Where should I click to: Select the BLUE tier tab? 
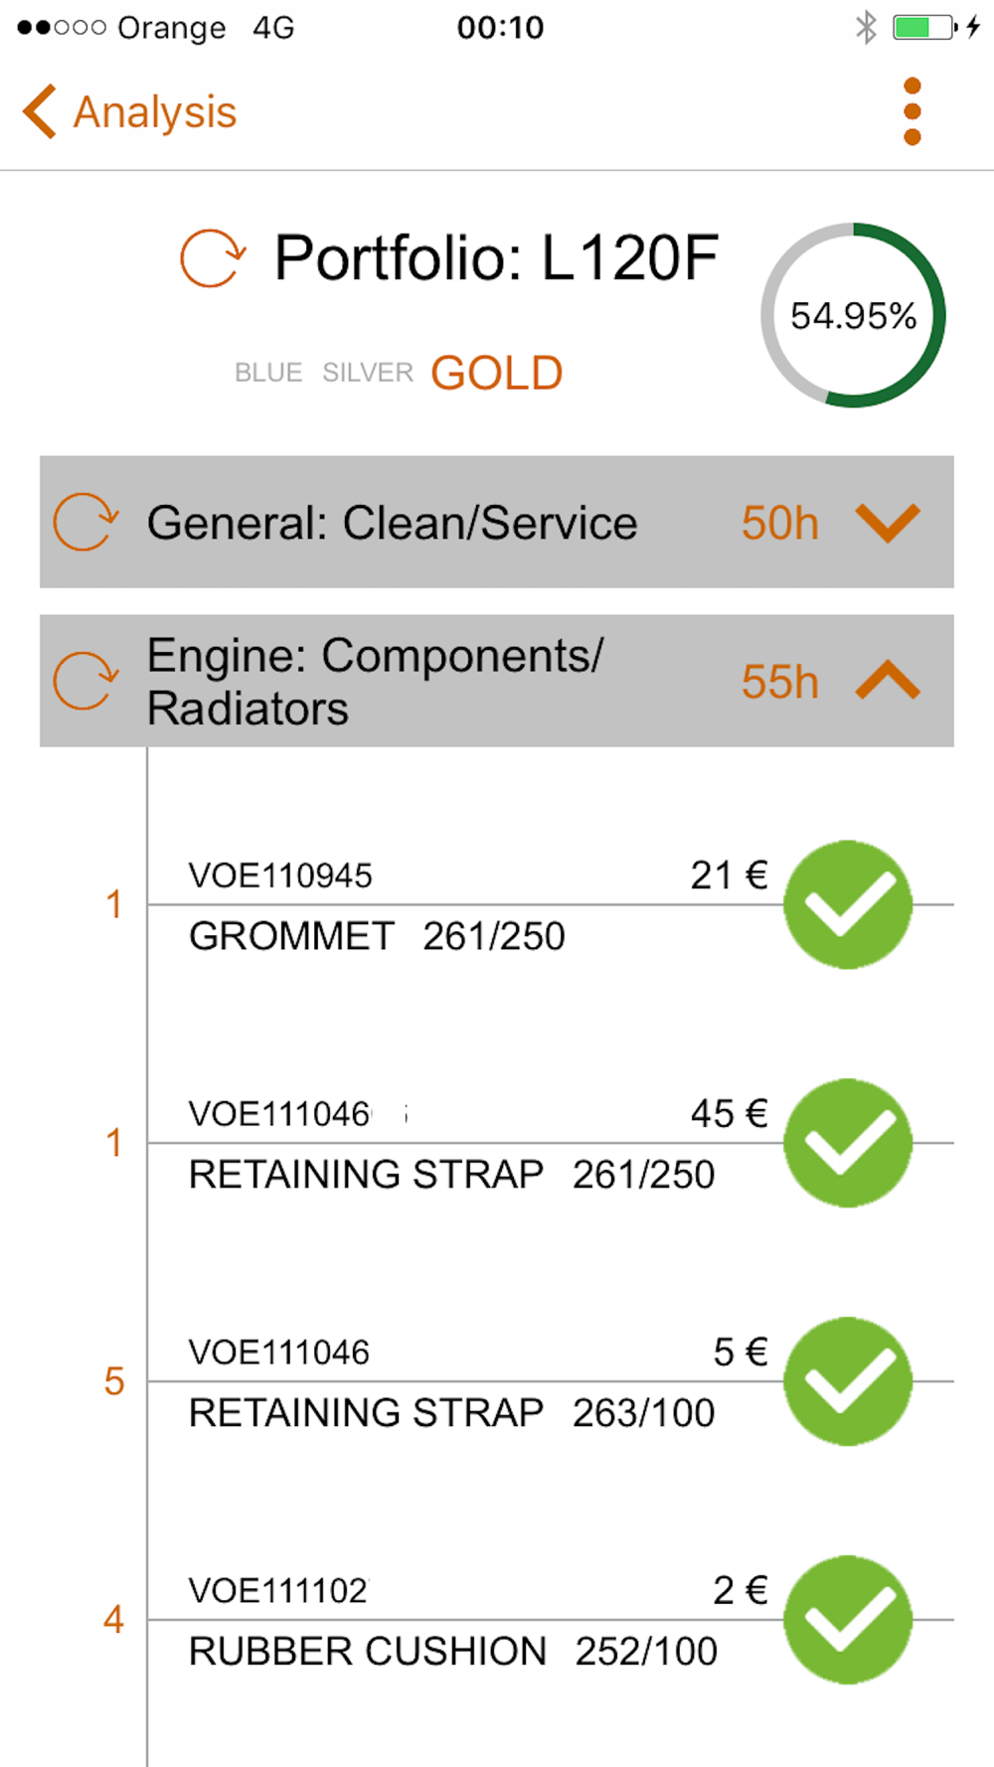(x=268, y=373)
